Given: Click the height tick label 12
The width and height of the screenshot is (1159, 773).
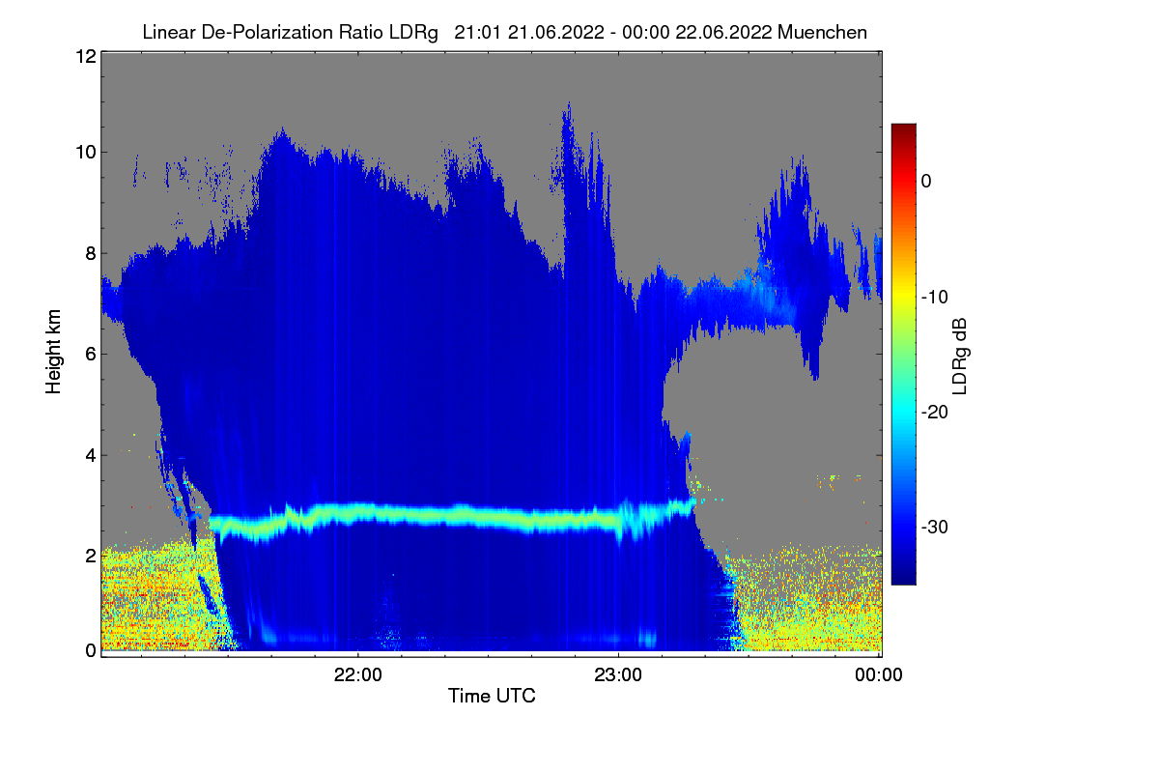Looking at the screenshot, I should 84,56.
